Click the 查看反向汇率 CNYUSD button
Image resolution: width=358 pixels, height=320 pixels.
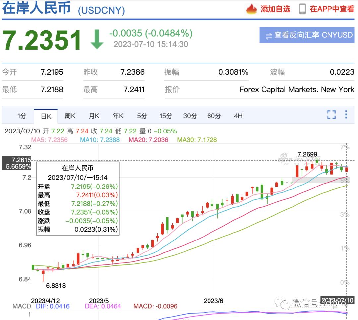pyautogui.click(x=307, y=35)
